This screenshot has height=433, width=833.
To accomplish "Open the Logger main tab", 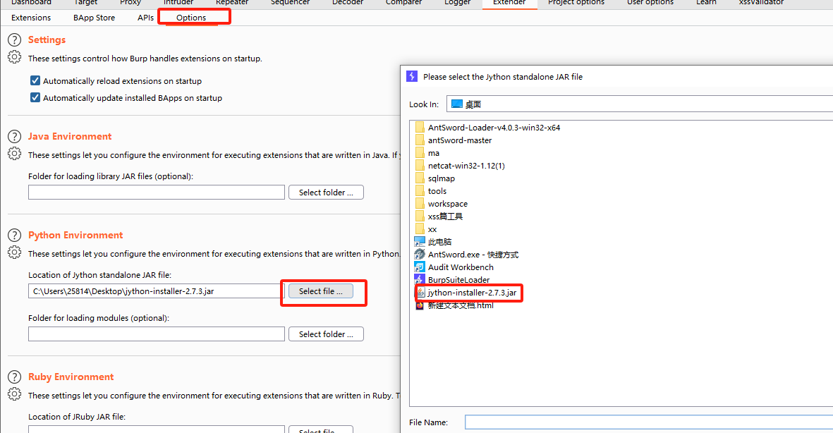I will point(457,3).
